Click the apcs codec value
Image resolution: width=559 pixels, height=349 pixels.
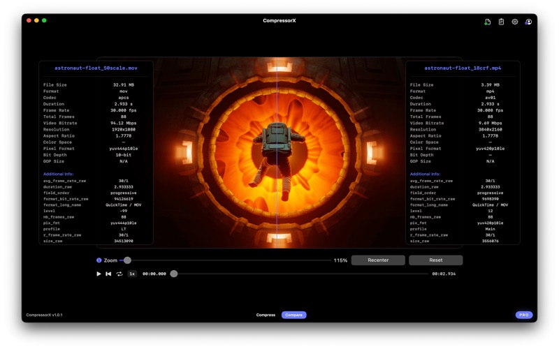pos(124,98)
